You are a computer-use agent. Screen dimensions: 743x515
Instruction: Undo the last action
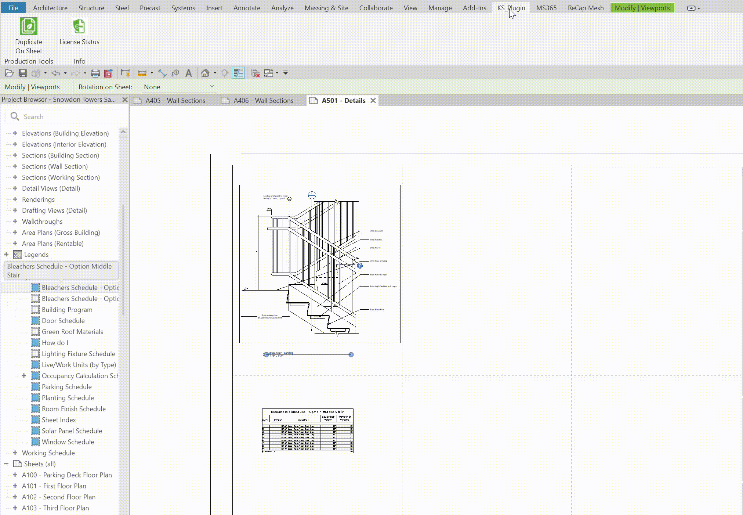56,73
